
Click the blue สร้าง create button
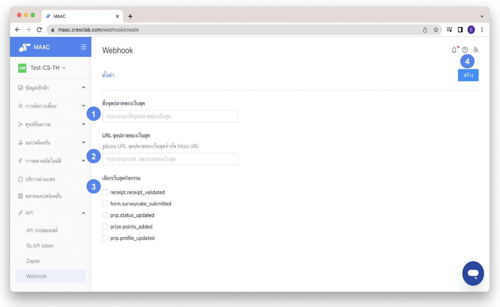(x=468, y=75)
